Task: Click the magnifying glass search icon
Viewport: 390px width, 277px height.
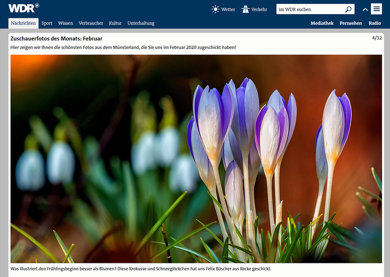Action: click(x=348, y=9)
